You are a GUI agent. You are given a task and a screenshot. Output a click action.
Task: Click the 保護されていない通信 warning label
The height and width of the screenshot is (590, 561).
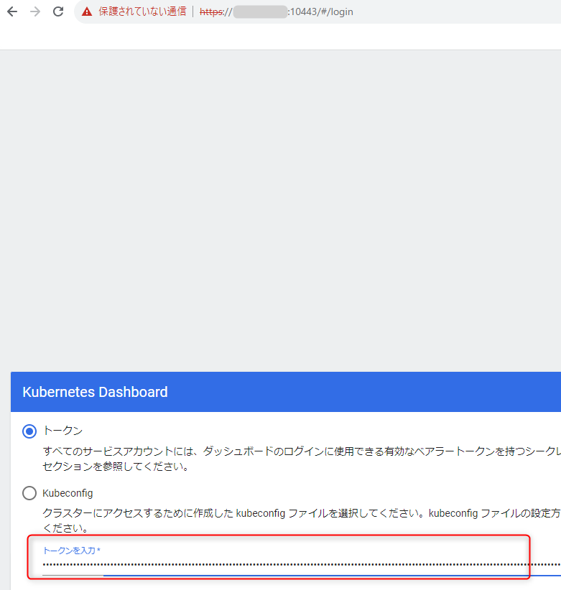coord(142,11)
